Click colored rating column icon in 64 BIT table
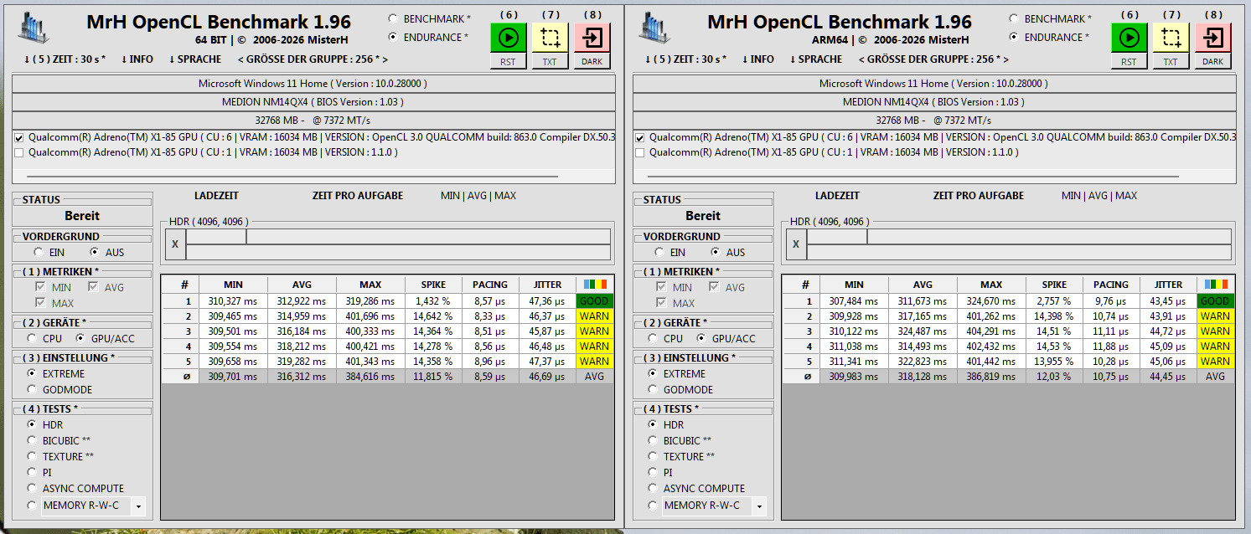The image size is (1251, 534). [x=595, y=285]
